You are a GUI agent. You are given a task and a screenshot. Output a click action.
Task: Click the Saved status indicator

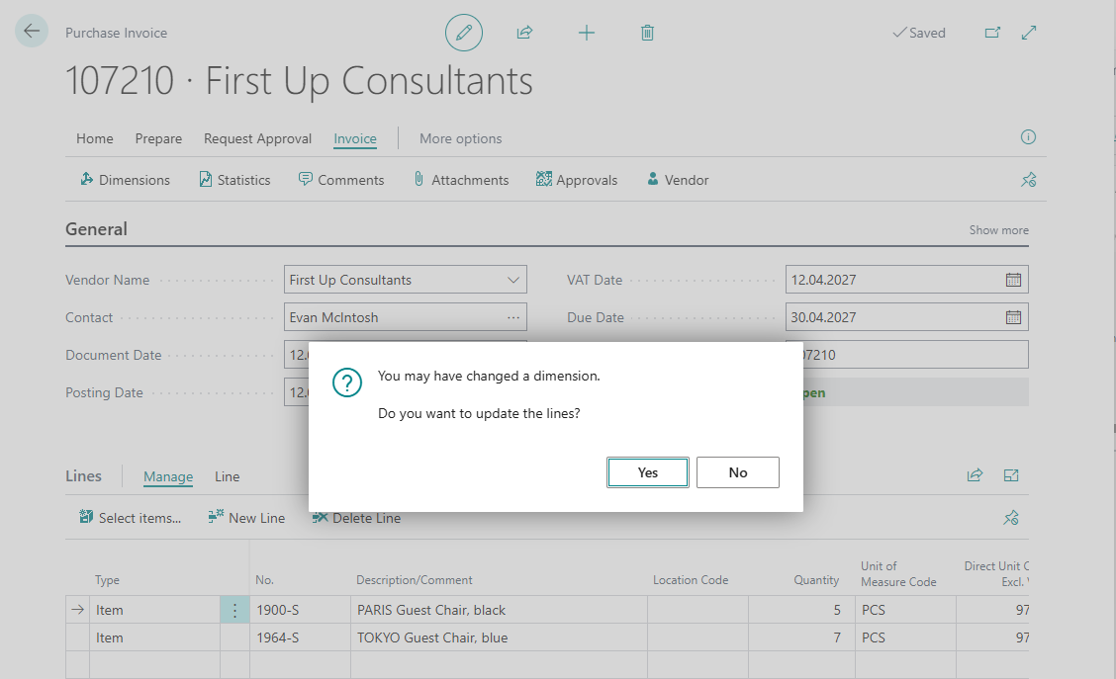[919, 33]
